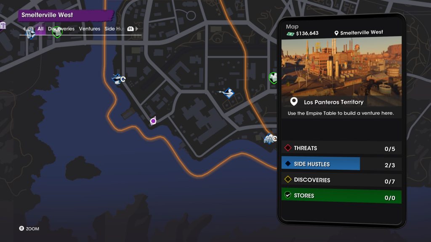Switch to the Ventures filter tab

point(90,29)
